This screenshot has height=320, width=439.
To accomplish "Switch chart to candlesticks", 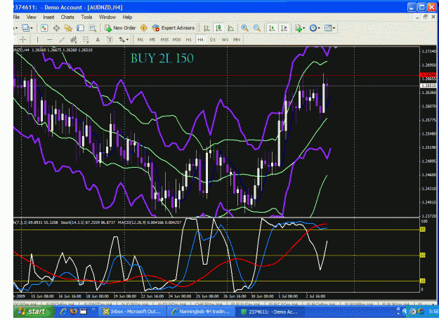I will click(218, 28).
